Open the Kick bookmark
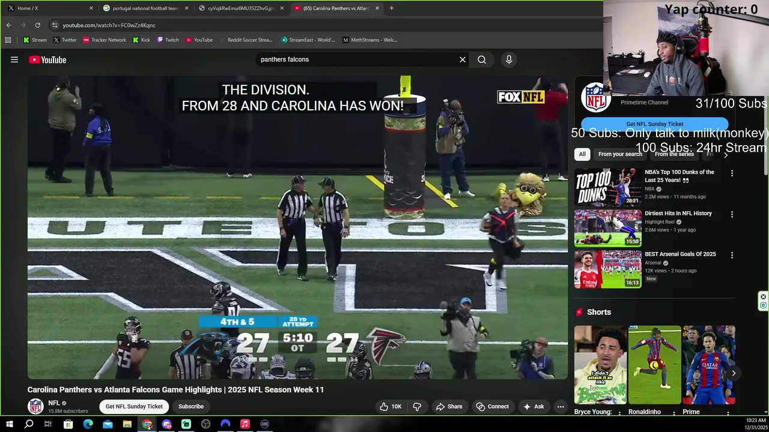This screenshot has height=432, width=769. tap(142, 40)
